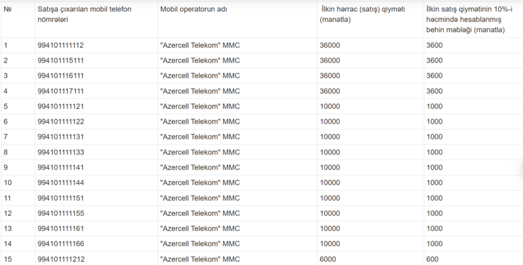Viewport: 523px width, 265px height.
Task: Select the operator name cell in row 9
Action: pyautogui.click(x=201, y=167)
